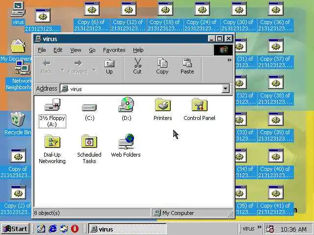Click the Paste toolbar button

click(x=187, y=67)
